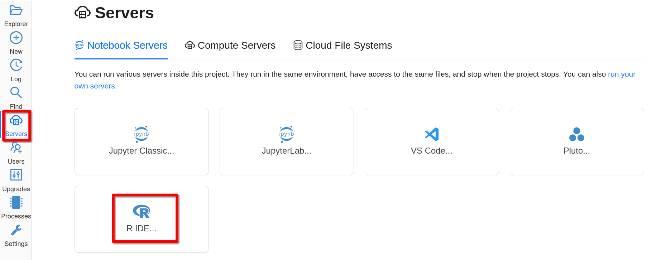Viewport: 652px width, 260px height.
Task: Open the Log clock icon
Action: point(16,65)
